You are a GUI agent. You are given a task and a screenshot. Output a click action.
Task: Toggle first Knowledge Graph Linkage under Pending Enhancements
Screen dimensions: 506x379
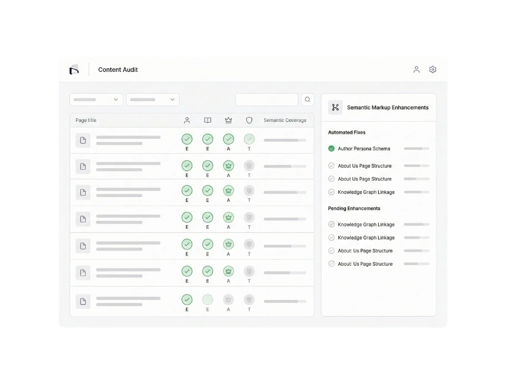(331, 225)
